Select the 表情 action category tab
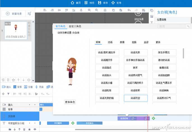The image size is (192, 132). coord(122,42)
